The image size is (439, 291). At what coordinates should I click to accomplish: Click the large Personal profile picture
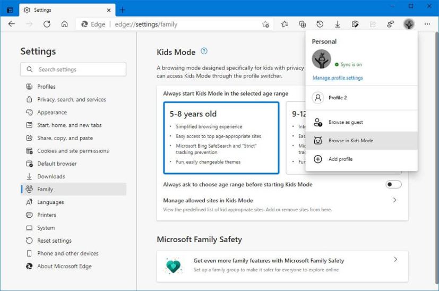point(321,59)
